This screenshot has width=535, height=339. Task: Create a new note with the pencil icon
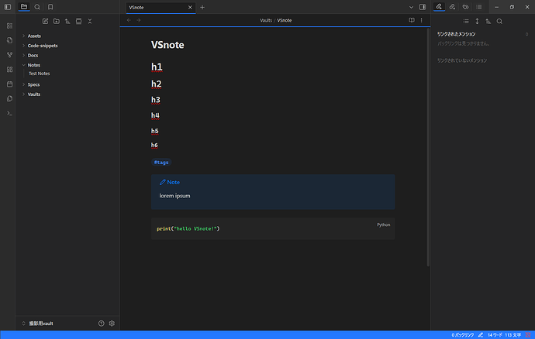pyautogui.click(x=45, y=21)
